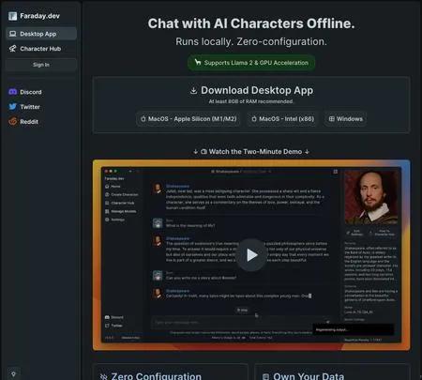Click the Download Desktop App heading

point(257,90)
